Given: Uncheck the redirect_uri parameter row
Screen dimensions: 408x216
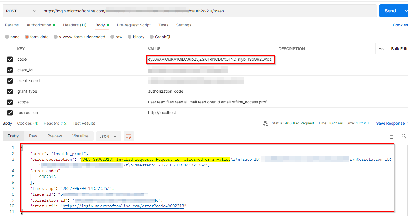Looking at the screenshot, I should click(x=10, y=113).
